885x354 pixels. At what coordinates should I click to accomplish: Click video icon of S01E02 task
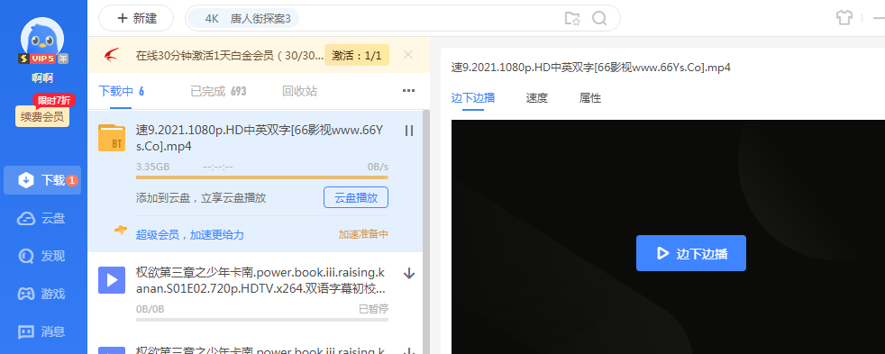[x=112, y=280]
